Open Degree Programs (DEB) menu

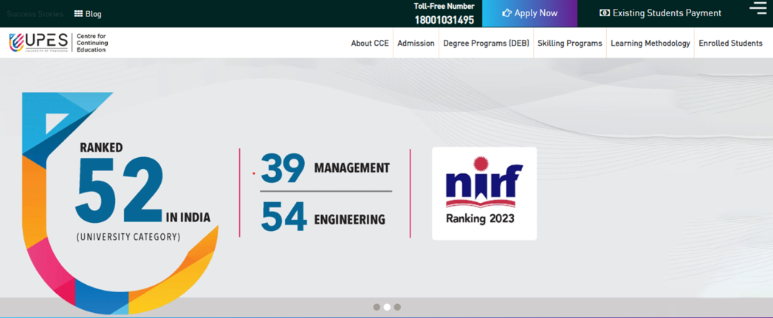point(486,44)
